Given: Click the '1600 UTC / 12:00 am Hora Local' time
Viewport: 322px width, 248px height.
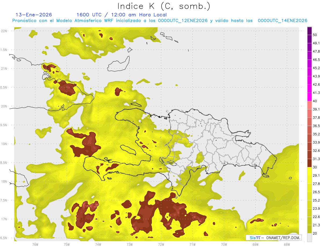Looking at the screenshot, I should [x=122, y=15].
